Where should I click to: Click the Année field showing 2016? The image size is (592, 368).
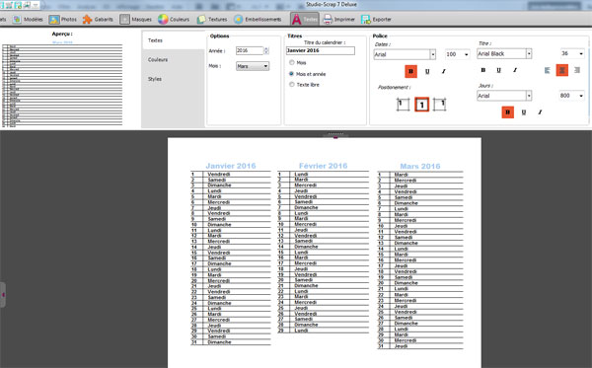250,50
